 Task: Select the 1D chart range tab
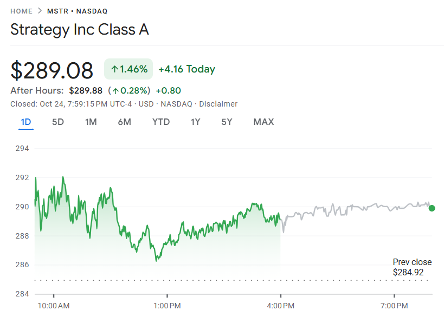coord(25,122)
